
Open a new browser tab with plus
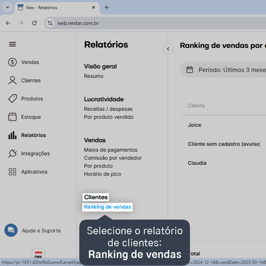[x=107, y=7]
